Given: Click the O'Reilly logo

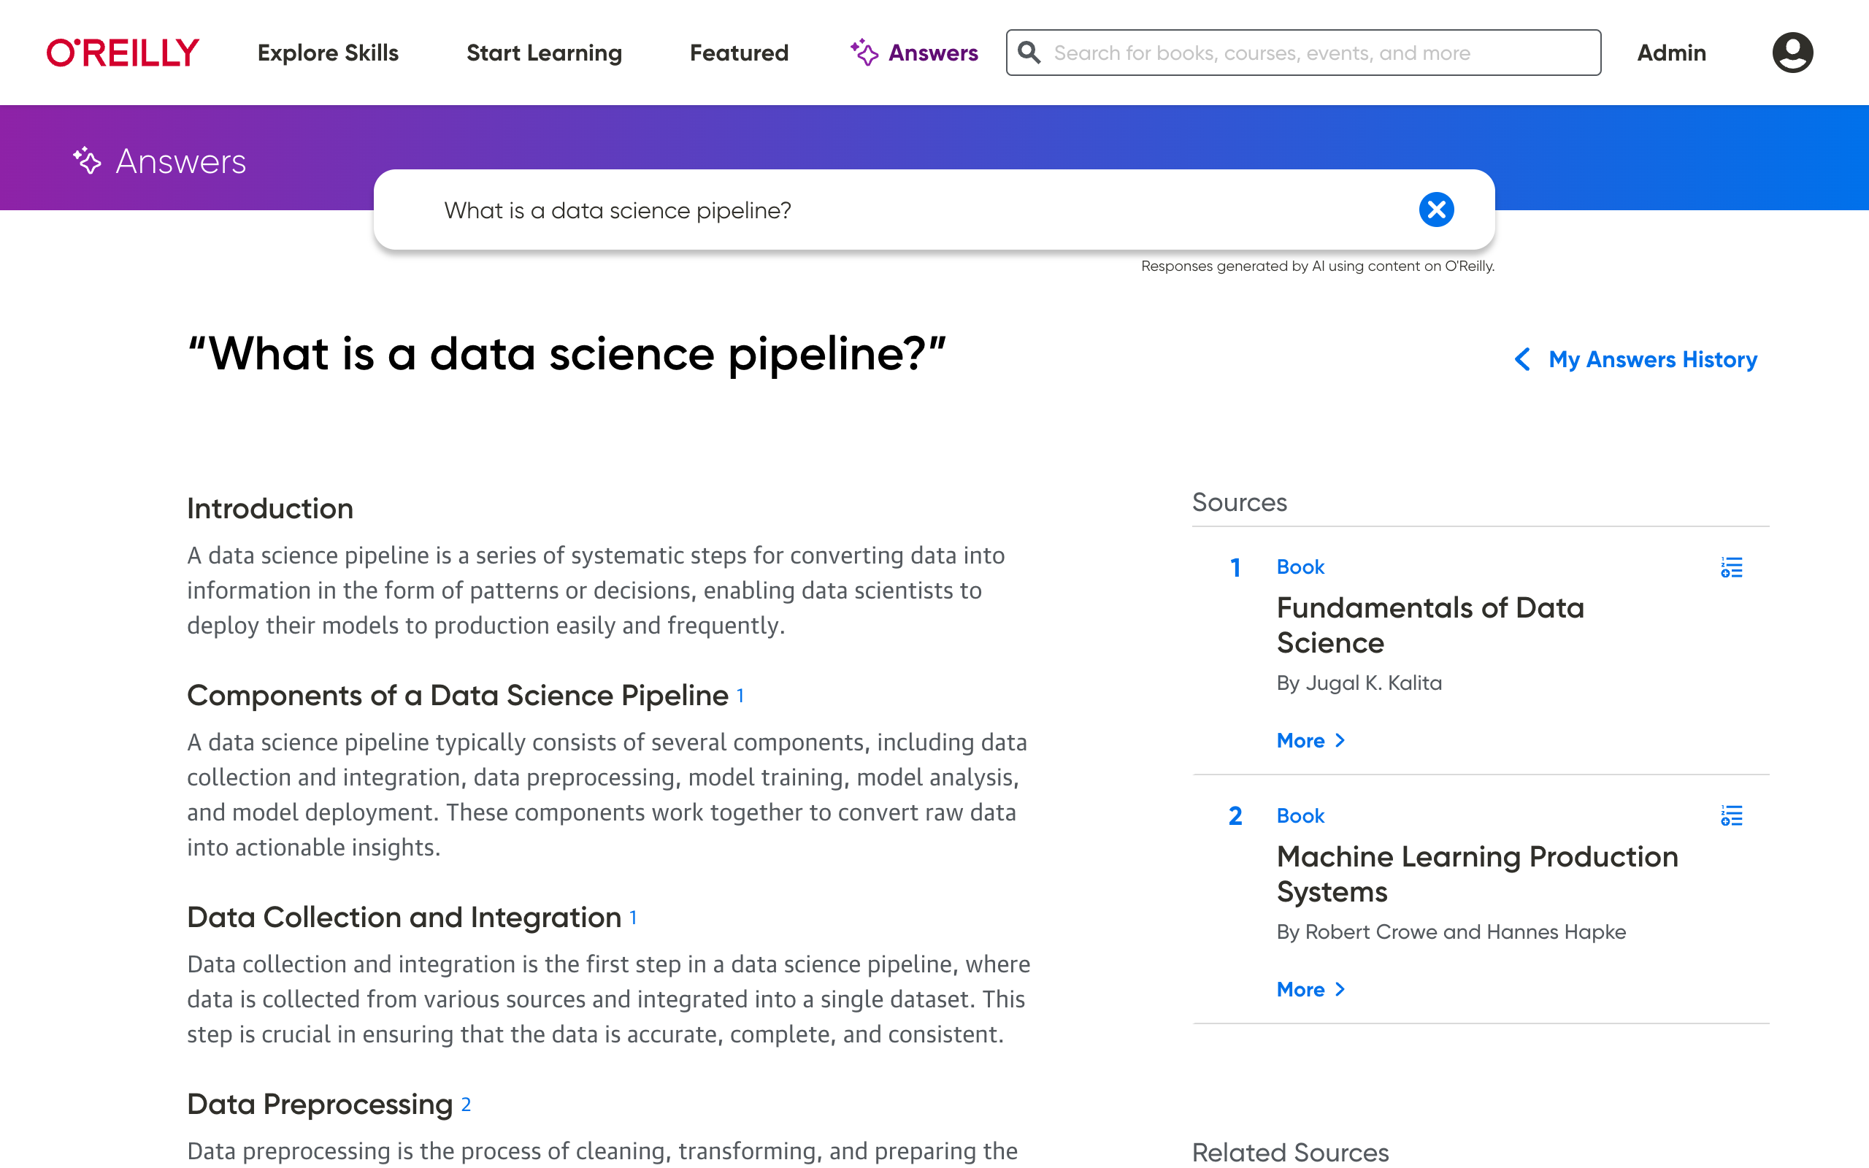Looking at the screenshot, I should coord(123,53).
